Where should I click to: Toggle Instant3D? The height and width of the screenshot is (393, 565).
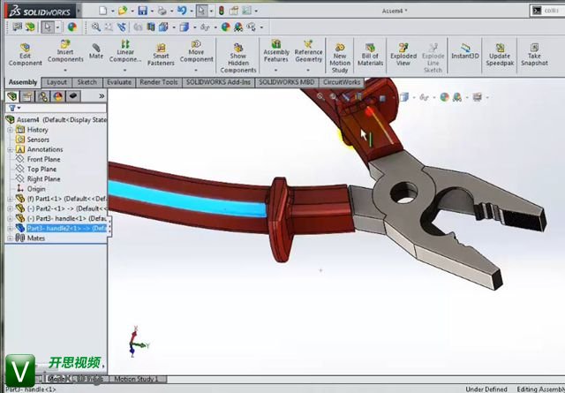[465, 51]
